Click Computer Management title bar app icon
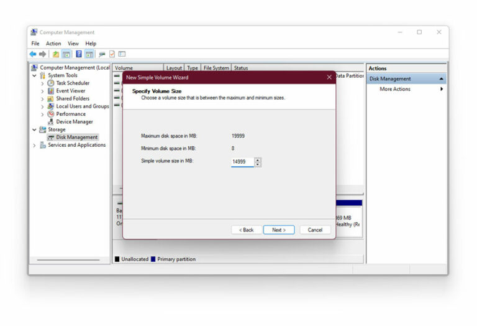Viewport: 477px width, 326px height. (34, 32)
